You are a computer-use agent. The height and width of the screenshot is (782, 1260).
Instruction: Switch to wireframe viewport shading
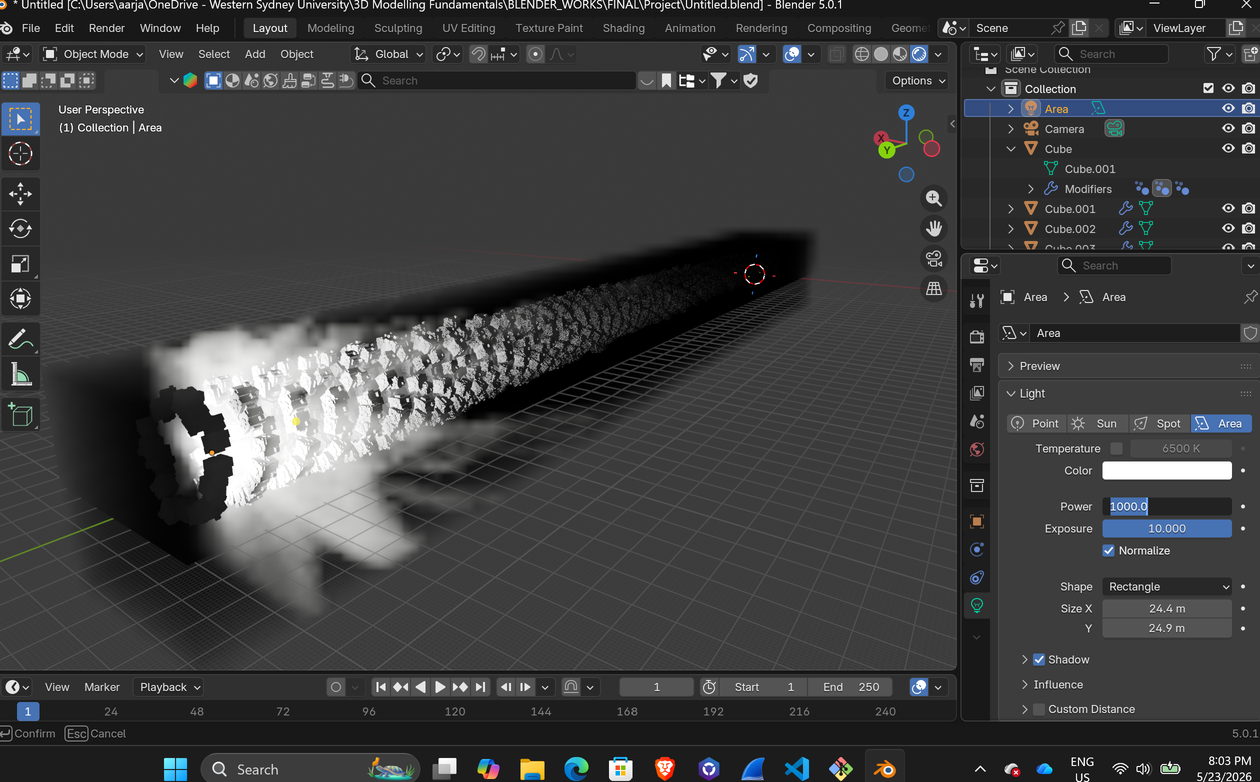[861, 54]
